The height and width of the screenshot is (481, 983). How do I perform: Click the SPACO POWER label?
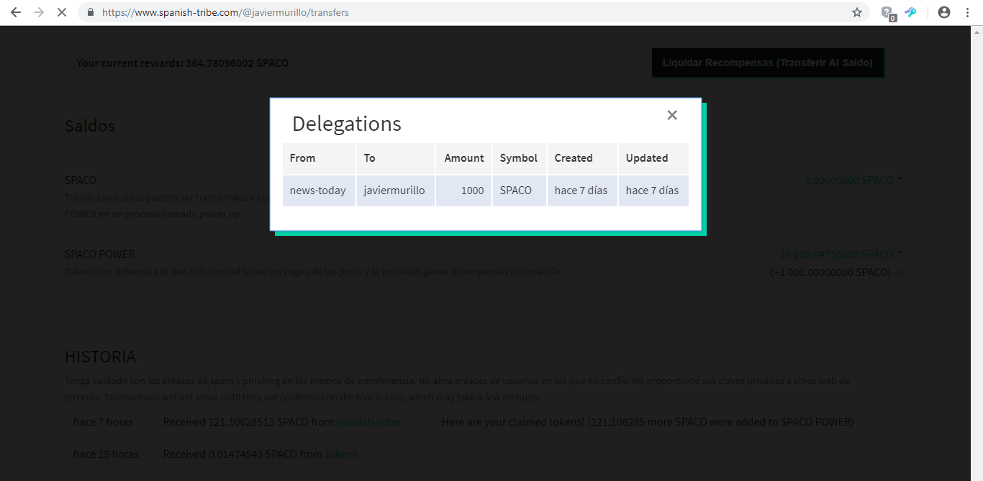pos(99,255)
